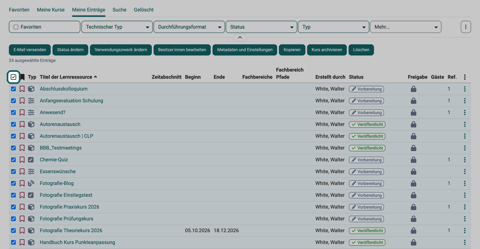480x249 pixels.
Task: Click the test icon of Fotografie Einstiegstest
Action: pos(31,195)
